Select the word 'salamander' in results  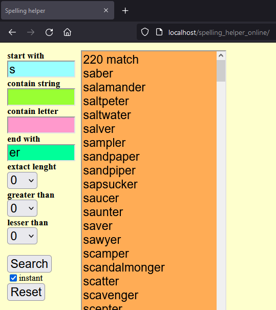click(114, 87)
